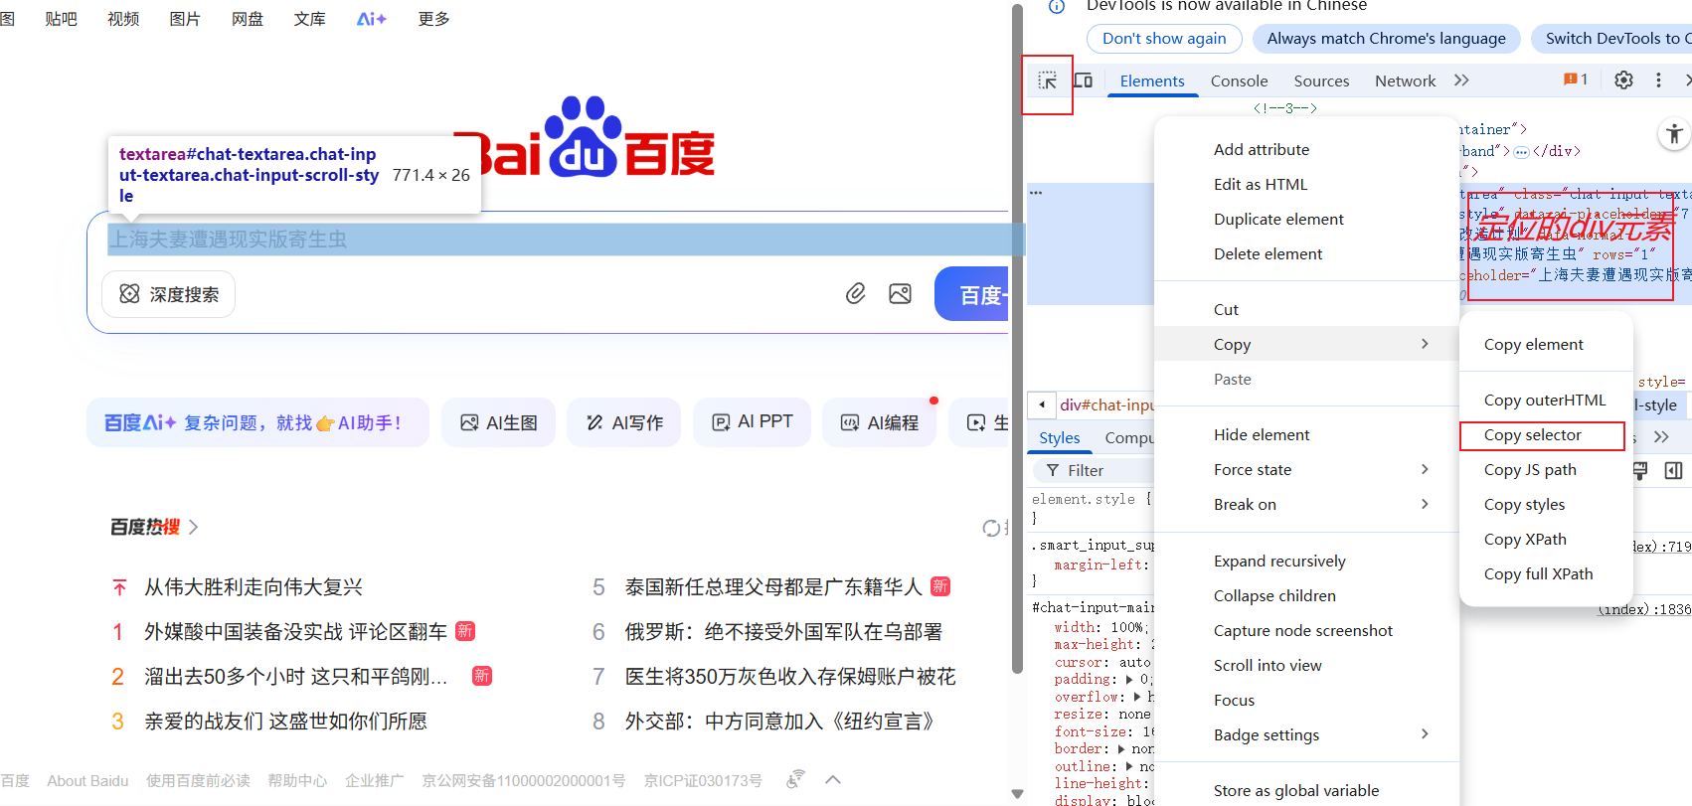1692x806 pixels.
Task: Select Scroll into view
Action: (1306, 666)
